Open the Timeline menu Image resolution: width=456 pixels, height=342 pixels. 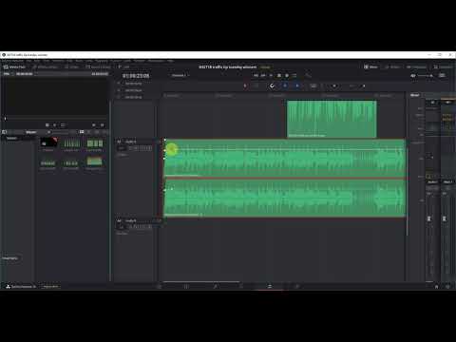pyautogui.click(x=58, y=61)
